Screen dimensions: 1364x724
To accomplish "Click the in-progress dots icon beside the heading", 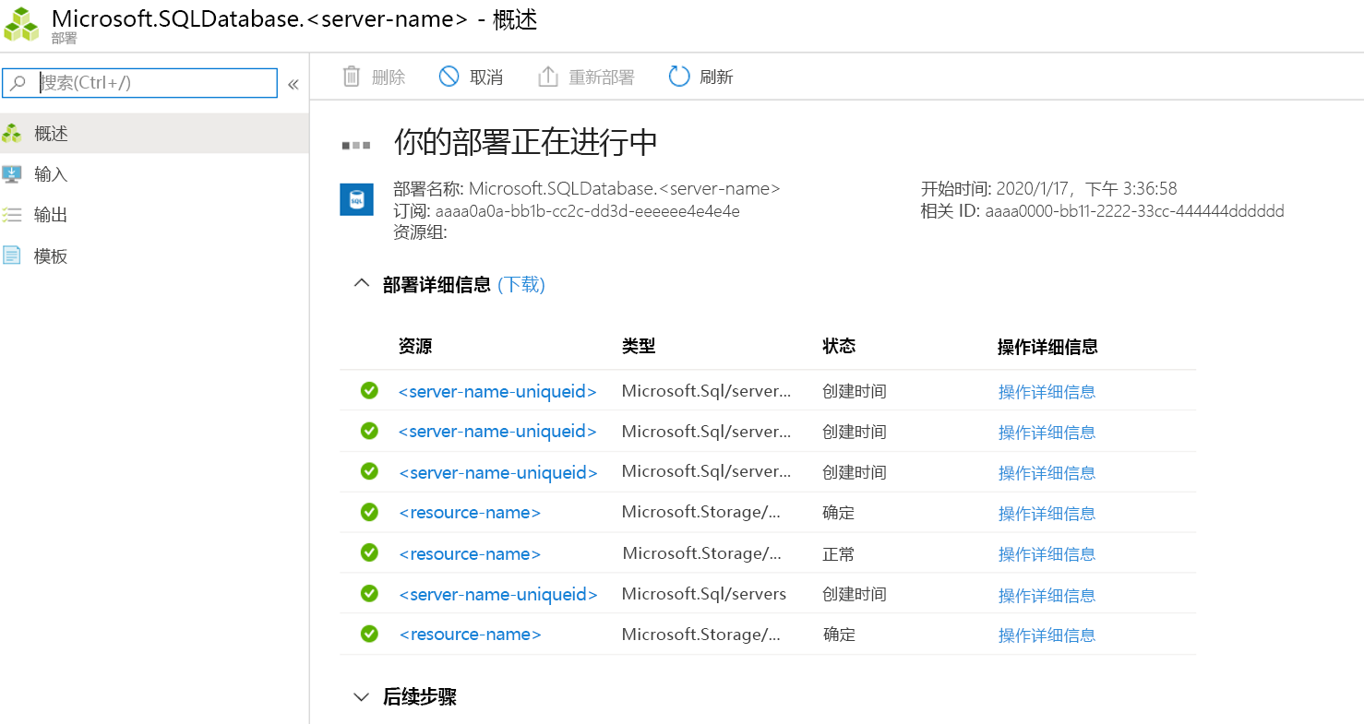I will click(356, 145).
